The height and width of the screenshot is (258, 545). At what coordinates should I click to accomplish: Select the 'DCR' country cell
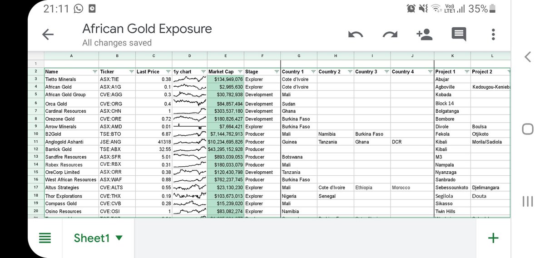tap(412, 142)
